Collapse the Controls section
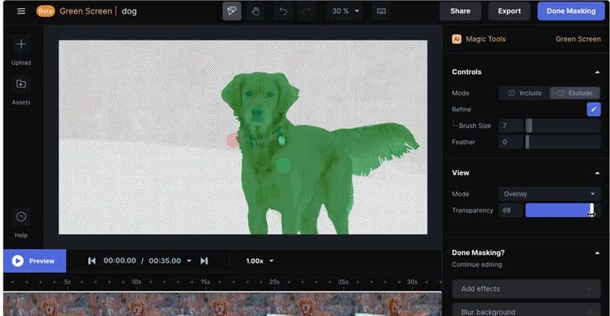 (596, 72)
